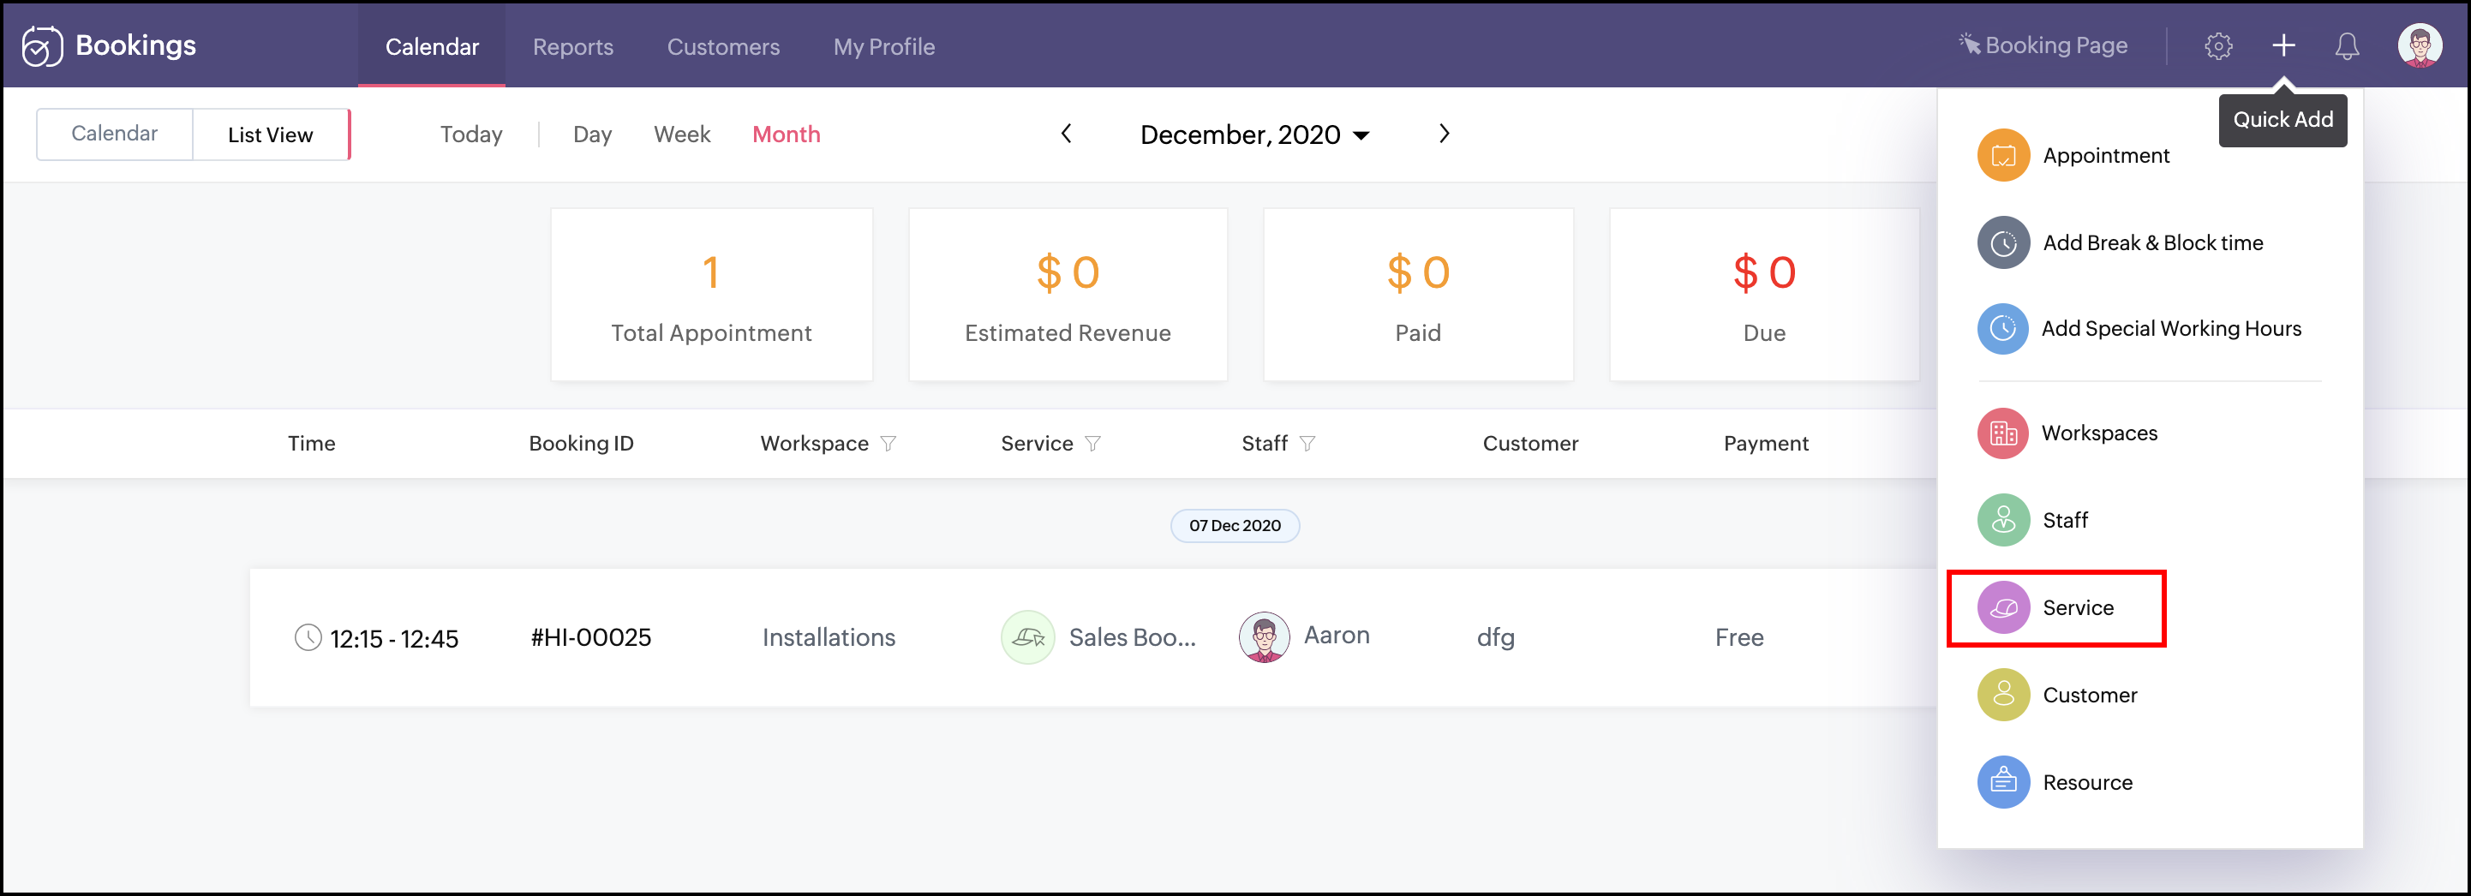Select the List View toggle

point(271,135)
